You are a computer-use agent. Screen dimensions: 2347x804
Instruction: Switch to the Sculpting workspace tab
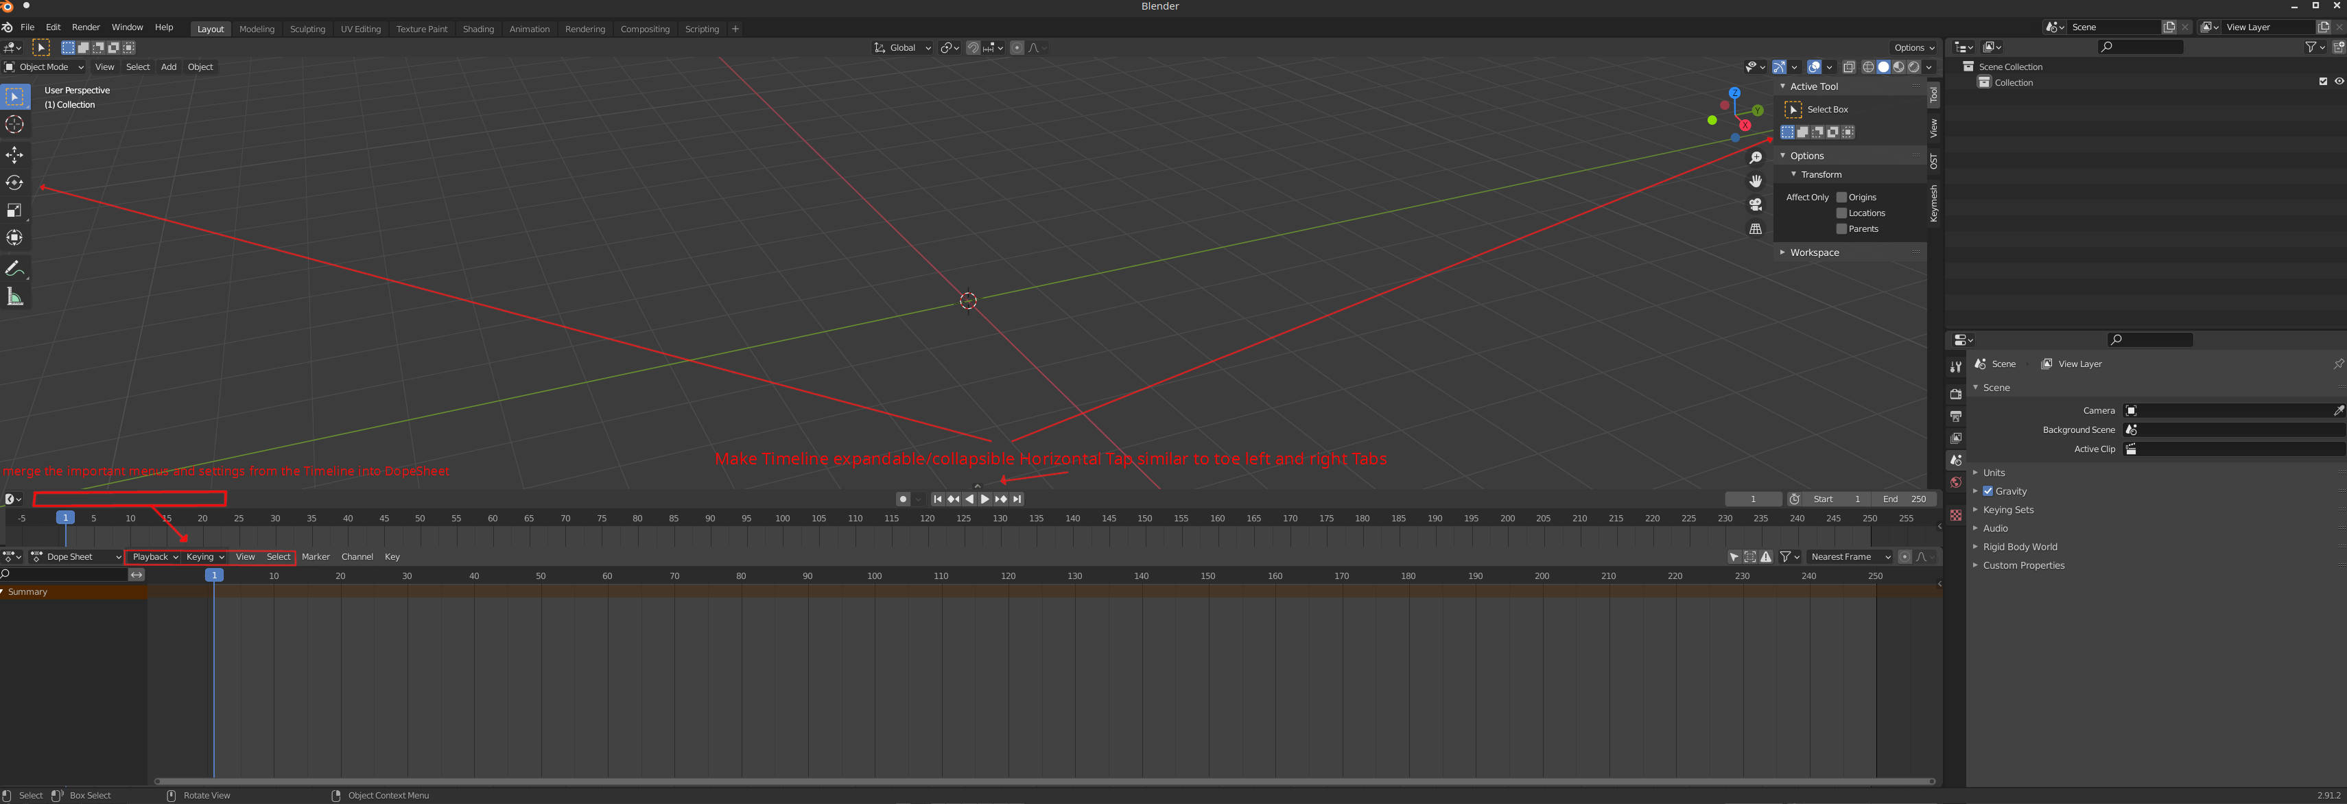click(307, 29)
